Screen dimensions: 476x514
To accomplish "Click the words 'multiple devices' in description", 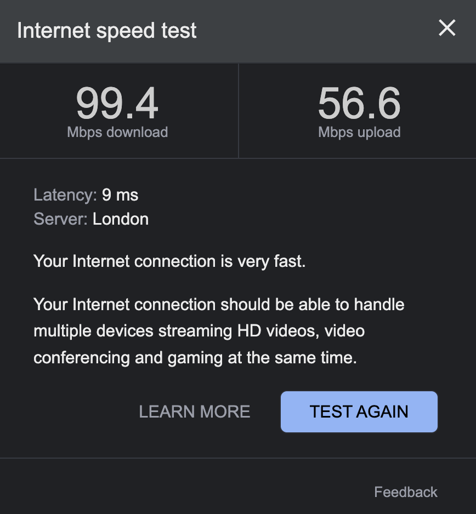I will click(94, 331).
